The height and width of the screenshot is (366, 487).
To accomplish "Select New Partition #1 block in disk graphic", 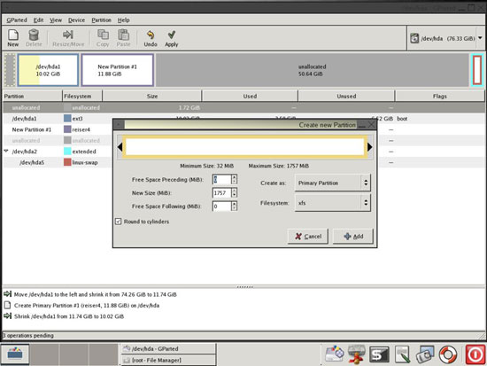I will click(118, 70).
